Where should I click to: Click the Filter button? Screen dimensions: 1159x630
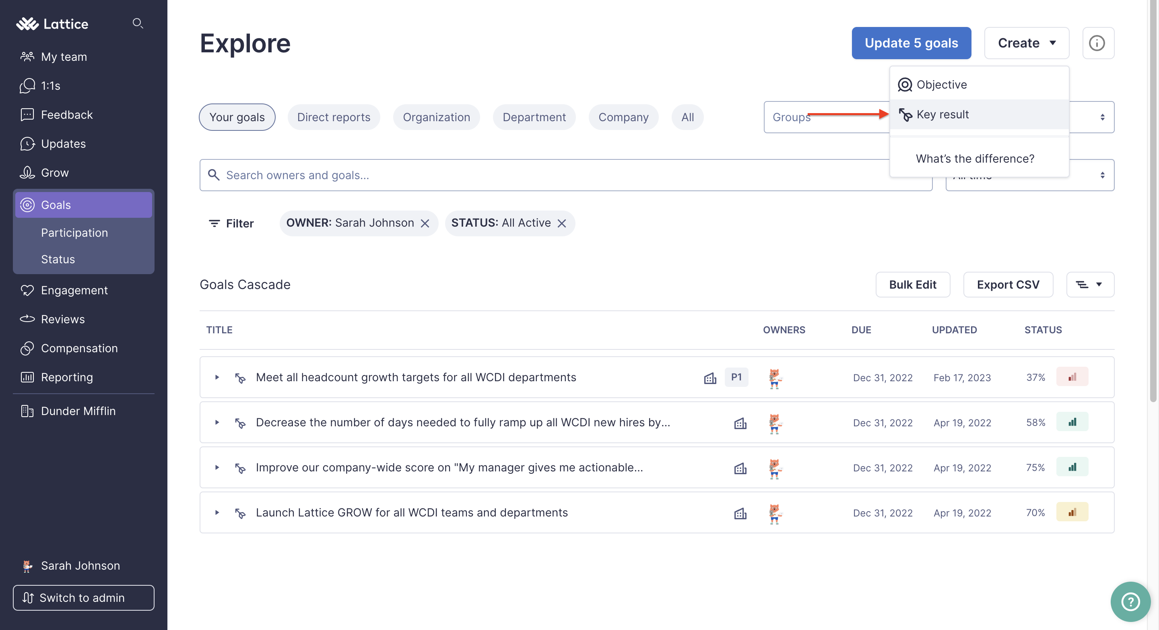tap(231, 223)
